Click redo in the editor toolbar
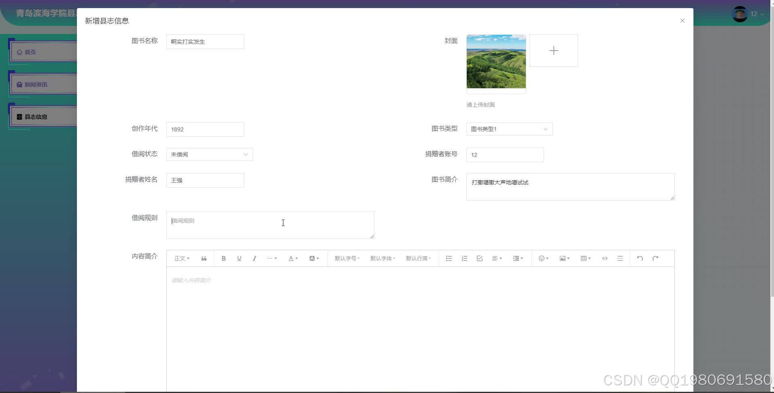The width and height of the screenshot is (774, 393). click(655, 258)
